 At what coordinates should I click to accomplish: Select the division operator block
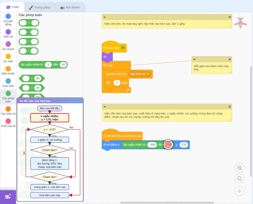click(29, 51)
